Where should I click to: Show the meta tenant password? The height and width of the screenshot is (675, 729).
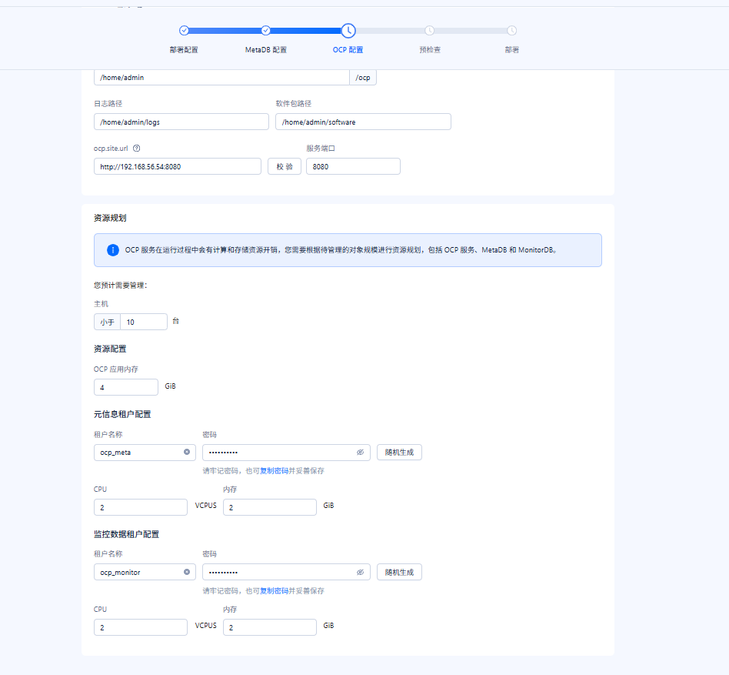[x=361, y=452]
